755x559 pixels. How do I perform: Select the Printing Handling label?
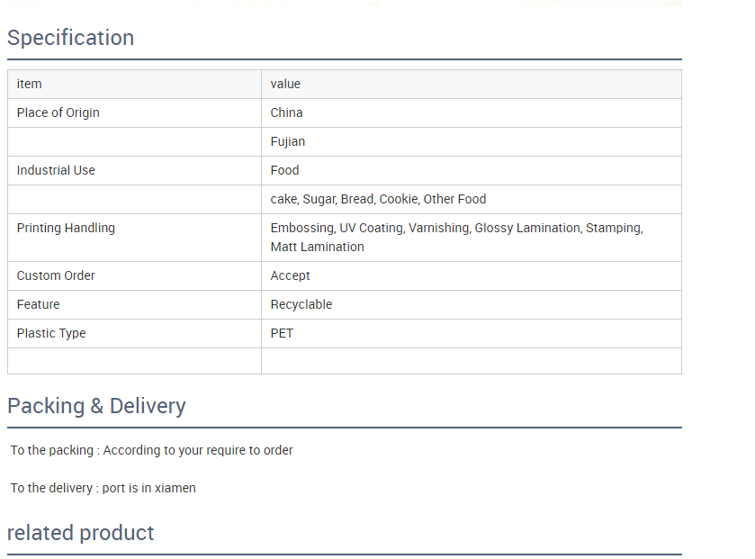(x=66, y=228)
